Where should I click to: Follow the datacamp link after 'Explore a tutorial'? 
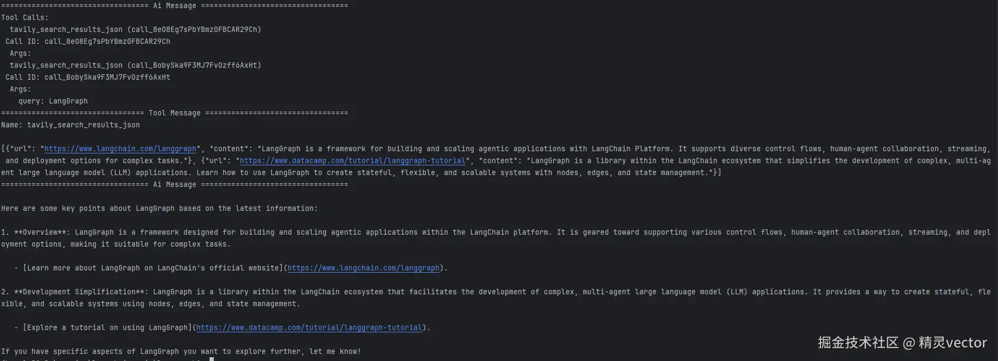point(309,328)
